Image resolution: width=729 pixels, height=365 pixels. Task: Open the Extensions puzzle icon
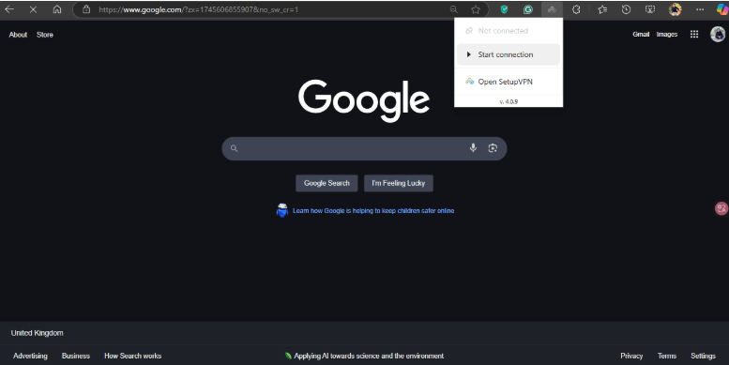click(x=576, y=9)
